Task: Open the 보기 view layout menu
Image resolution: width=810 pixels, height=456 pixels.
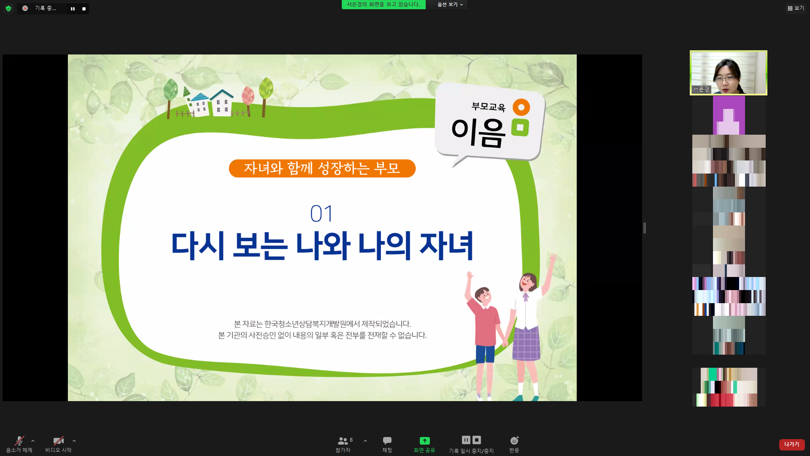Action: (796, 8)
